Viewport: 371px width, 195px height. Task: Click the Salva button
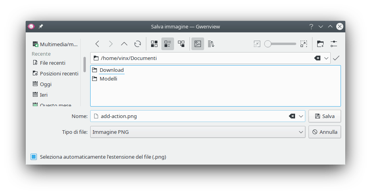(324, 116)
